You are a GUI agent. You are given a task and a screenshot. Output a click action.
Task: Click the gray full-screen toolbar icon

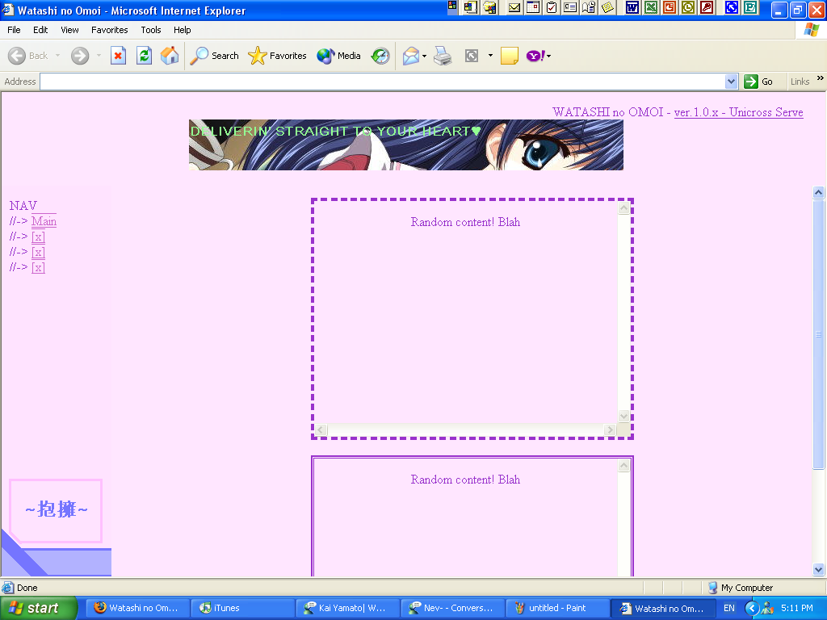click(x=472, y=56)
